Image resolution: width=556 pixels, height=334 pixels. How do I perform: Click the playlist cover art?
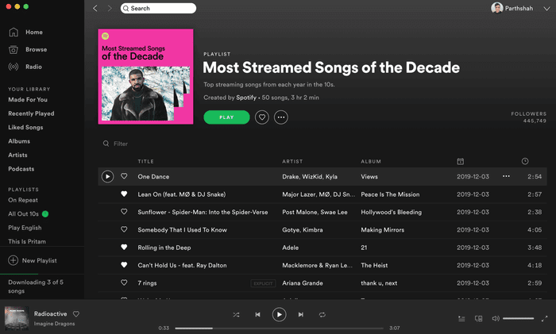[x=145, y=76]
